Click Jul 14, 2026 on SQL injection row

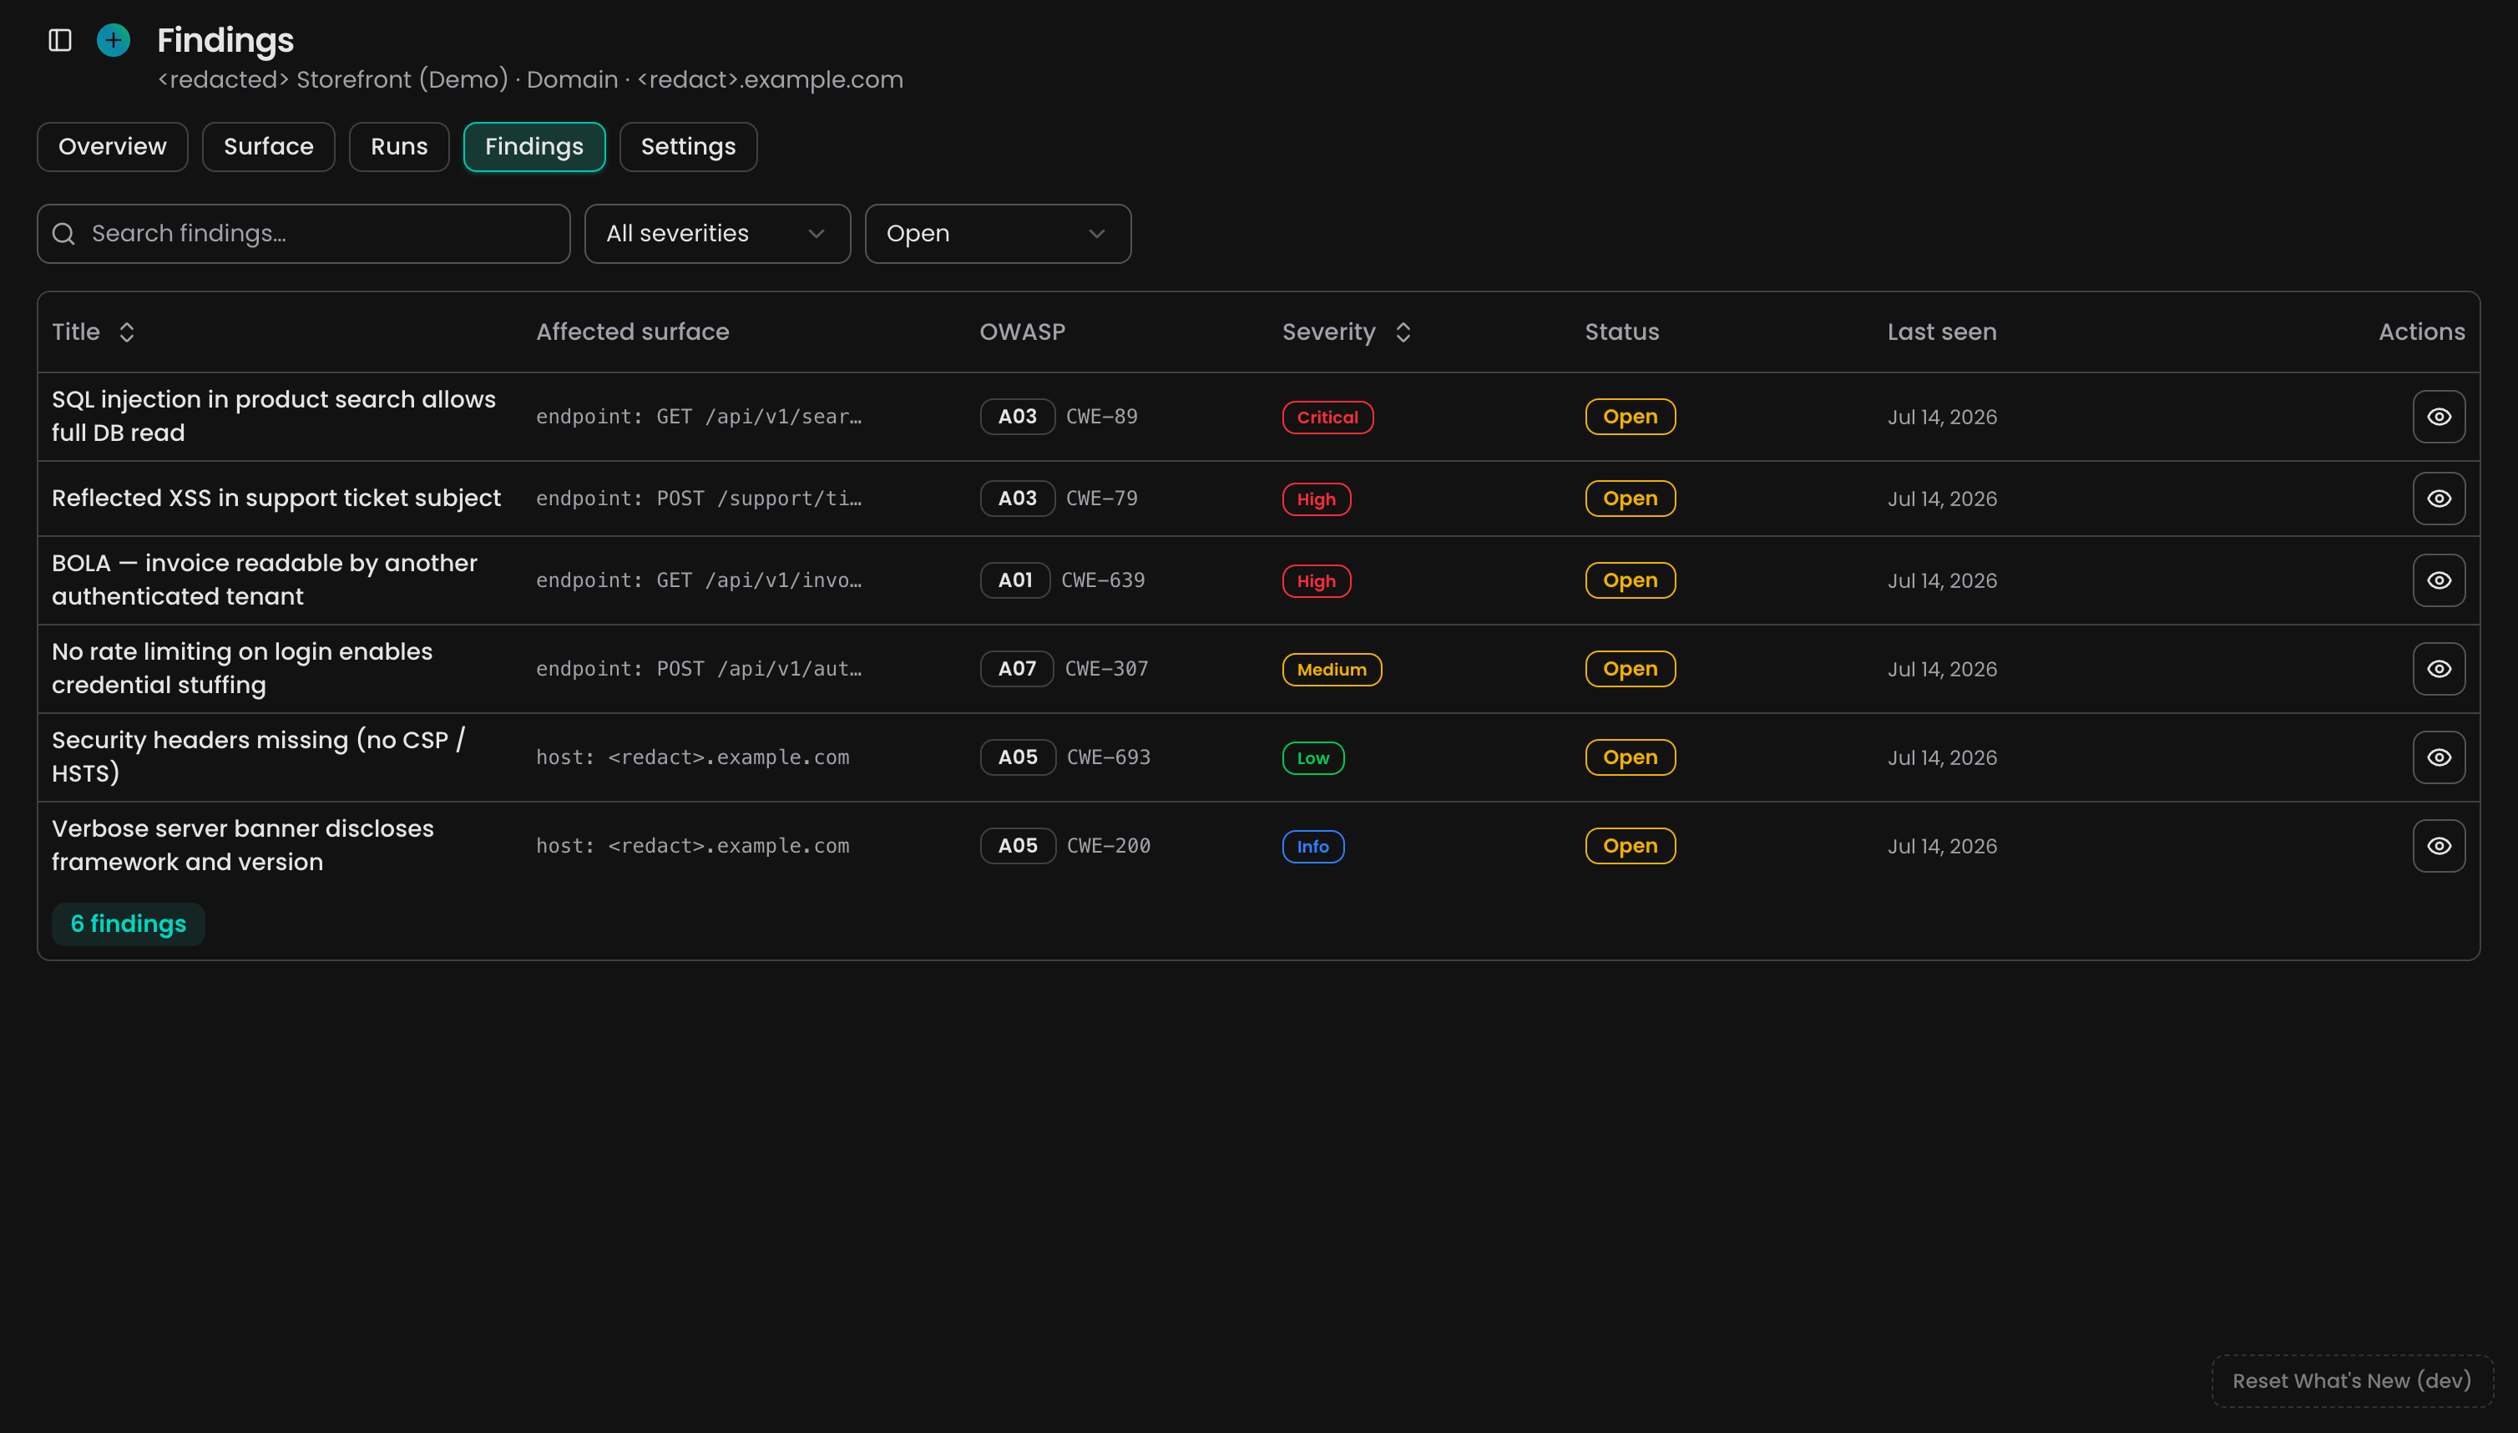[x=1943, y=418]
